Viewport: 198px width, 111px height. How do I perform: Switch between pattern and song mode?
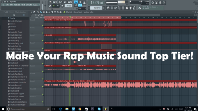(50, 6)
